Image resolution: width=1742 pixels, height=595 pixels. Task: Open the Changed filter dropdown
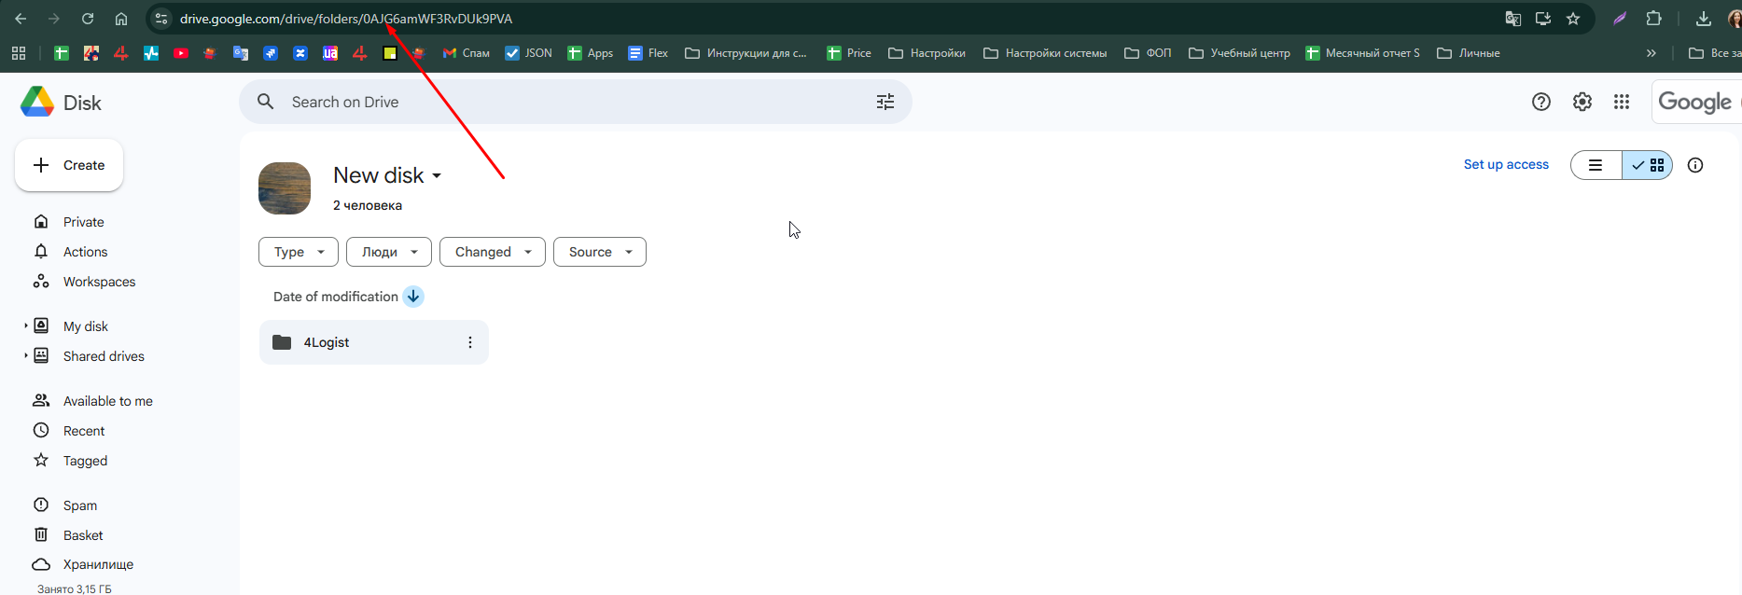click(x=492, y=252)
